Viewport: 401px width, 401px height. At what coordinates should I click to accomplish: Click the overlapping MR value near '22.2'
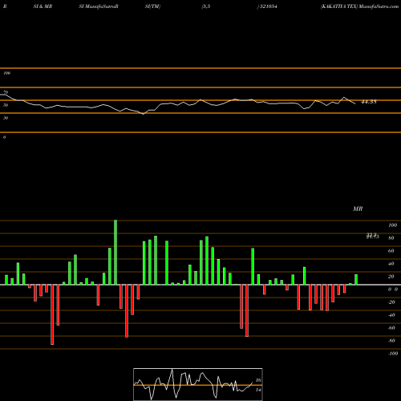click(x=373, y=236)
